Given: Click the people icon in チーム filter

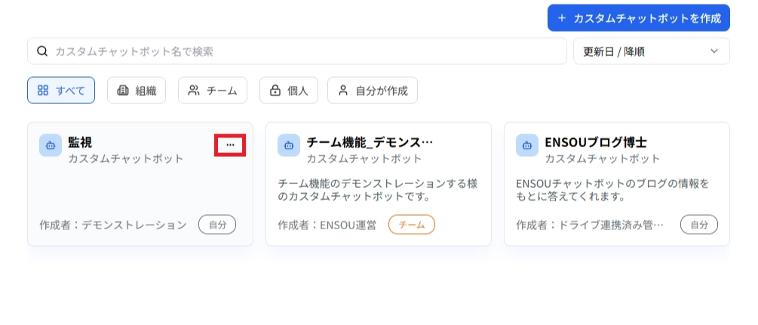Looking at the screenshot, I should tap(194, 90).
